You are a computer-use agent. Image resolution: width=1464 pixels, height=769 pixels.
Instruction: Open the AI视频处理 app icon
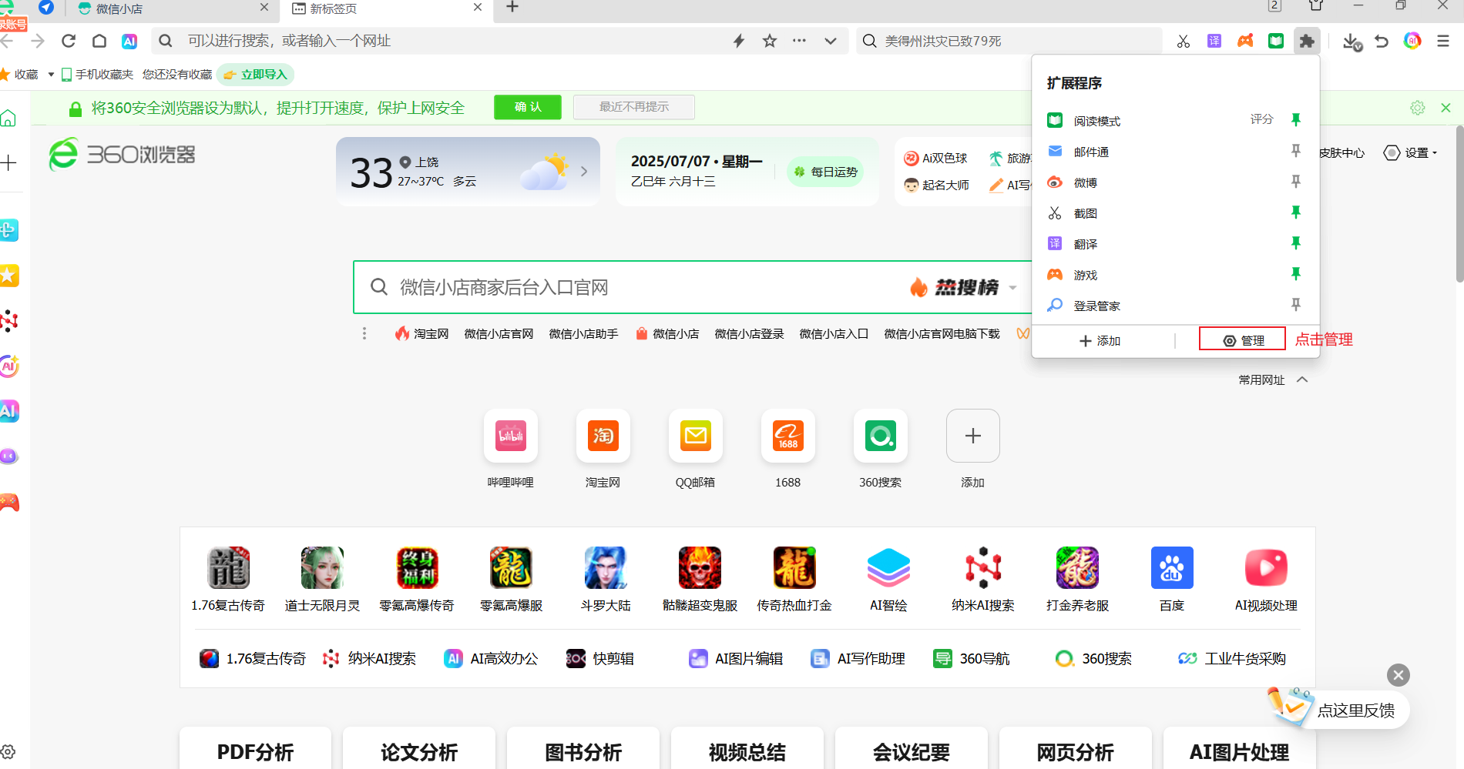tap(1266, 568)
